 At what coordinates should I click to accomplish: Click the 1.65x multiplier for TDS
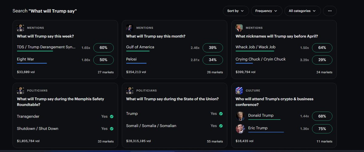(x=86, y=48)
